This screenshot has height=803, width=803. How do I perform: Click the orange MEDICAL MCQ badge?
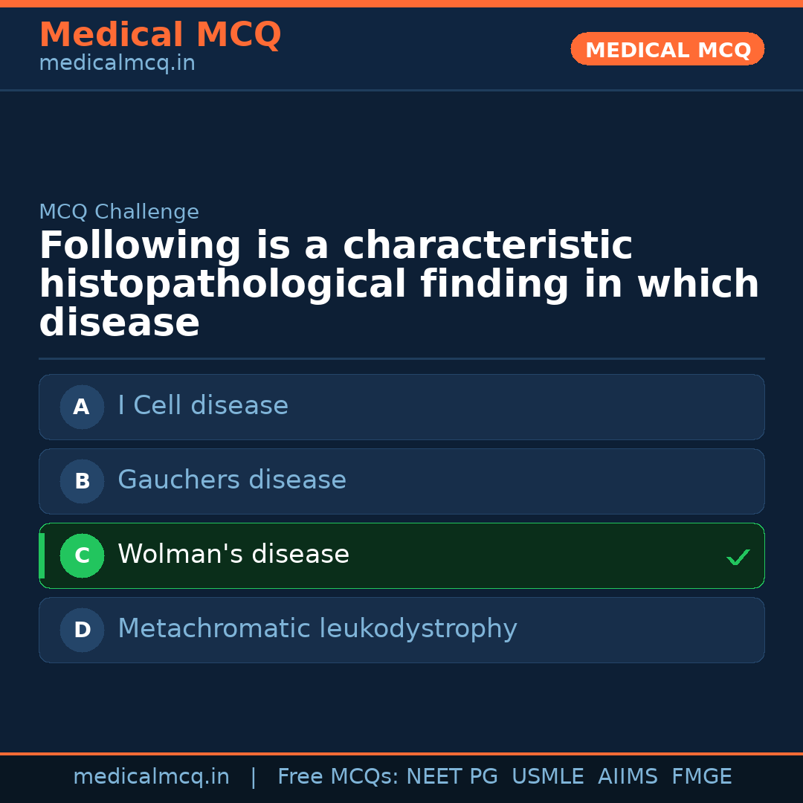click(668, 49)
